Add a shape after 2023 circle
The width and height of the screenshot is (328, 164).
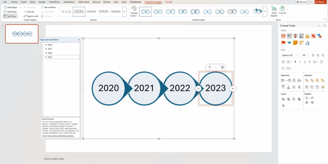[233, 89]
